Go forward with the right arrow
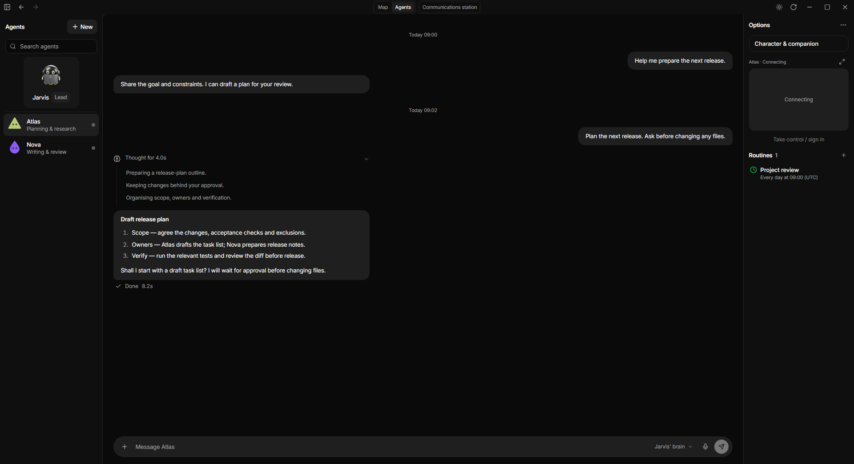 pos(36,7)
